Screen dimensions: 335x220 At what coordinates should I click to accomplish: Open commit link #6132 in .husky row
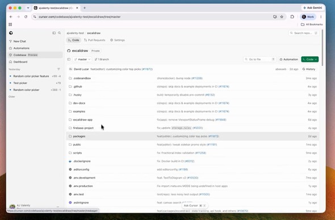pyautogui.click(x=210, y=95)
